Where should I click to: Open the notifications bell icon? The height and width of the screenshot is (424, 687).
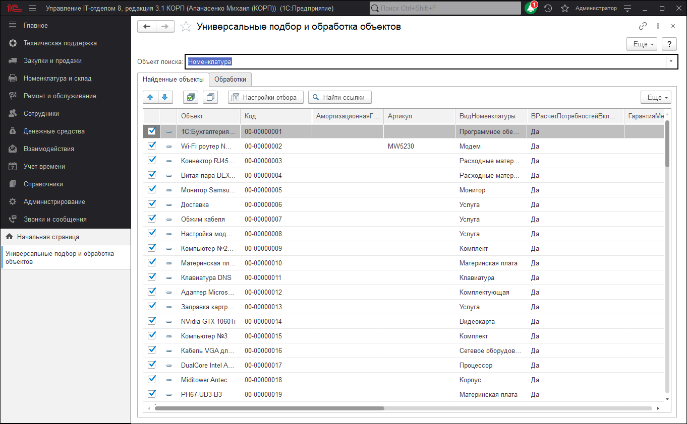pyautogui.click(x=530, y=9)
